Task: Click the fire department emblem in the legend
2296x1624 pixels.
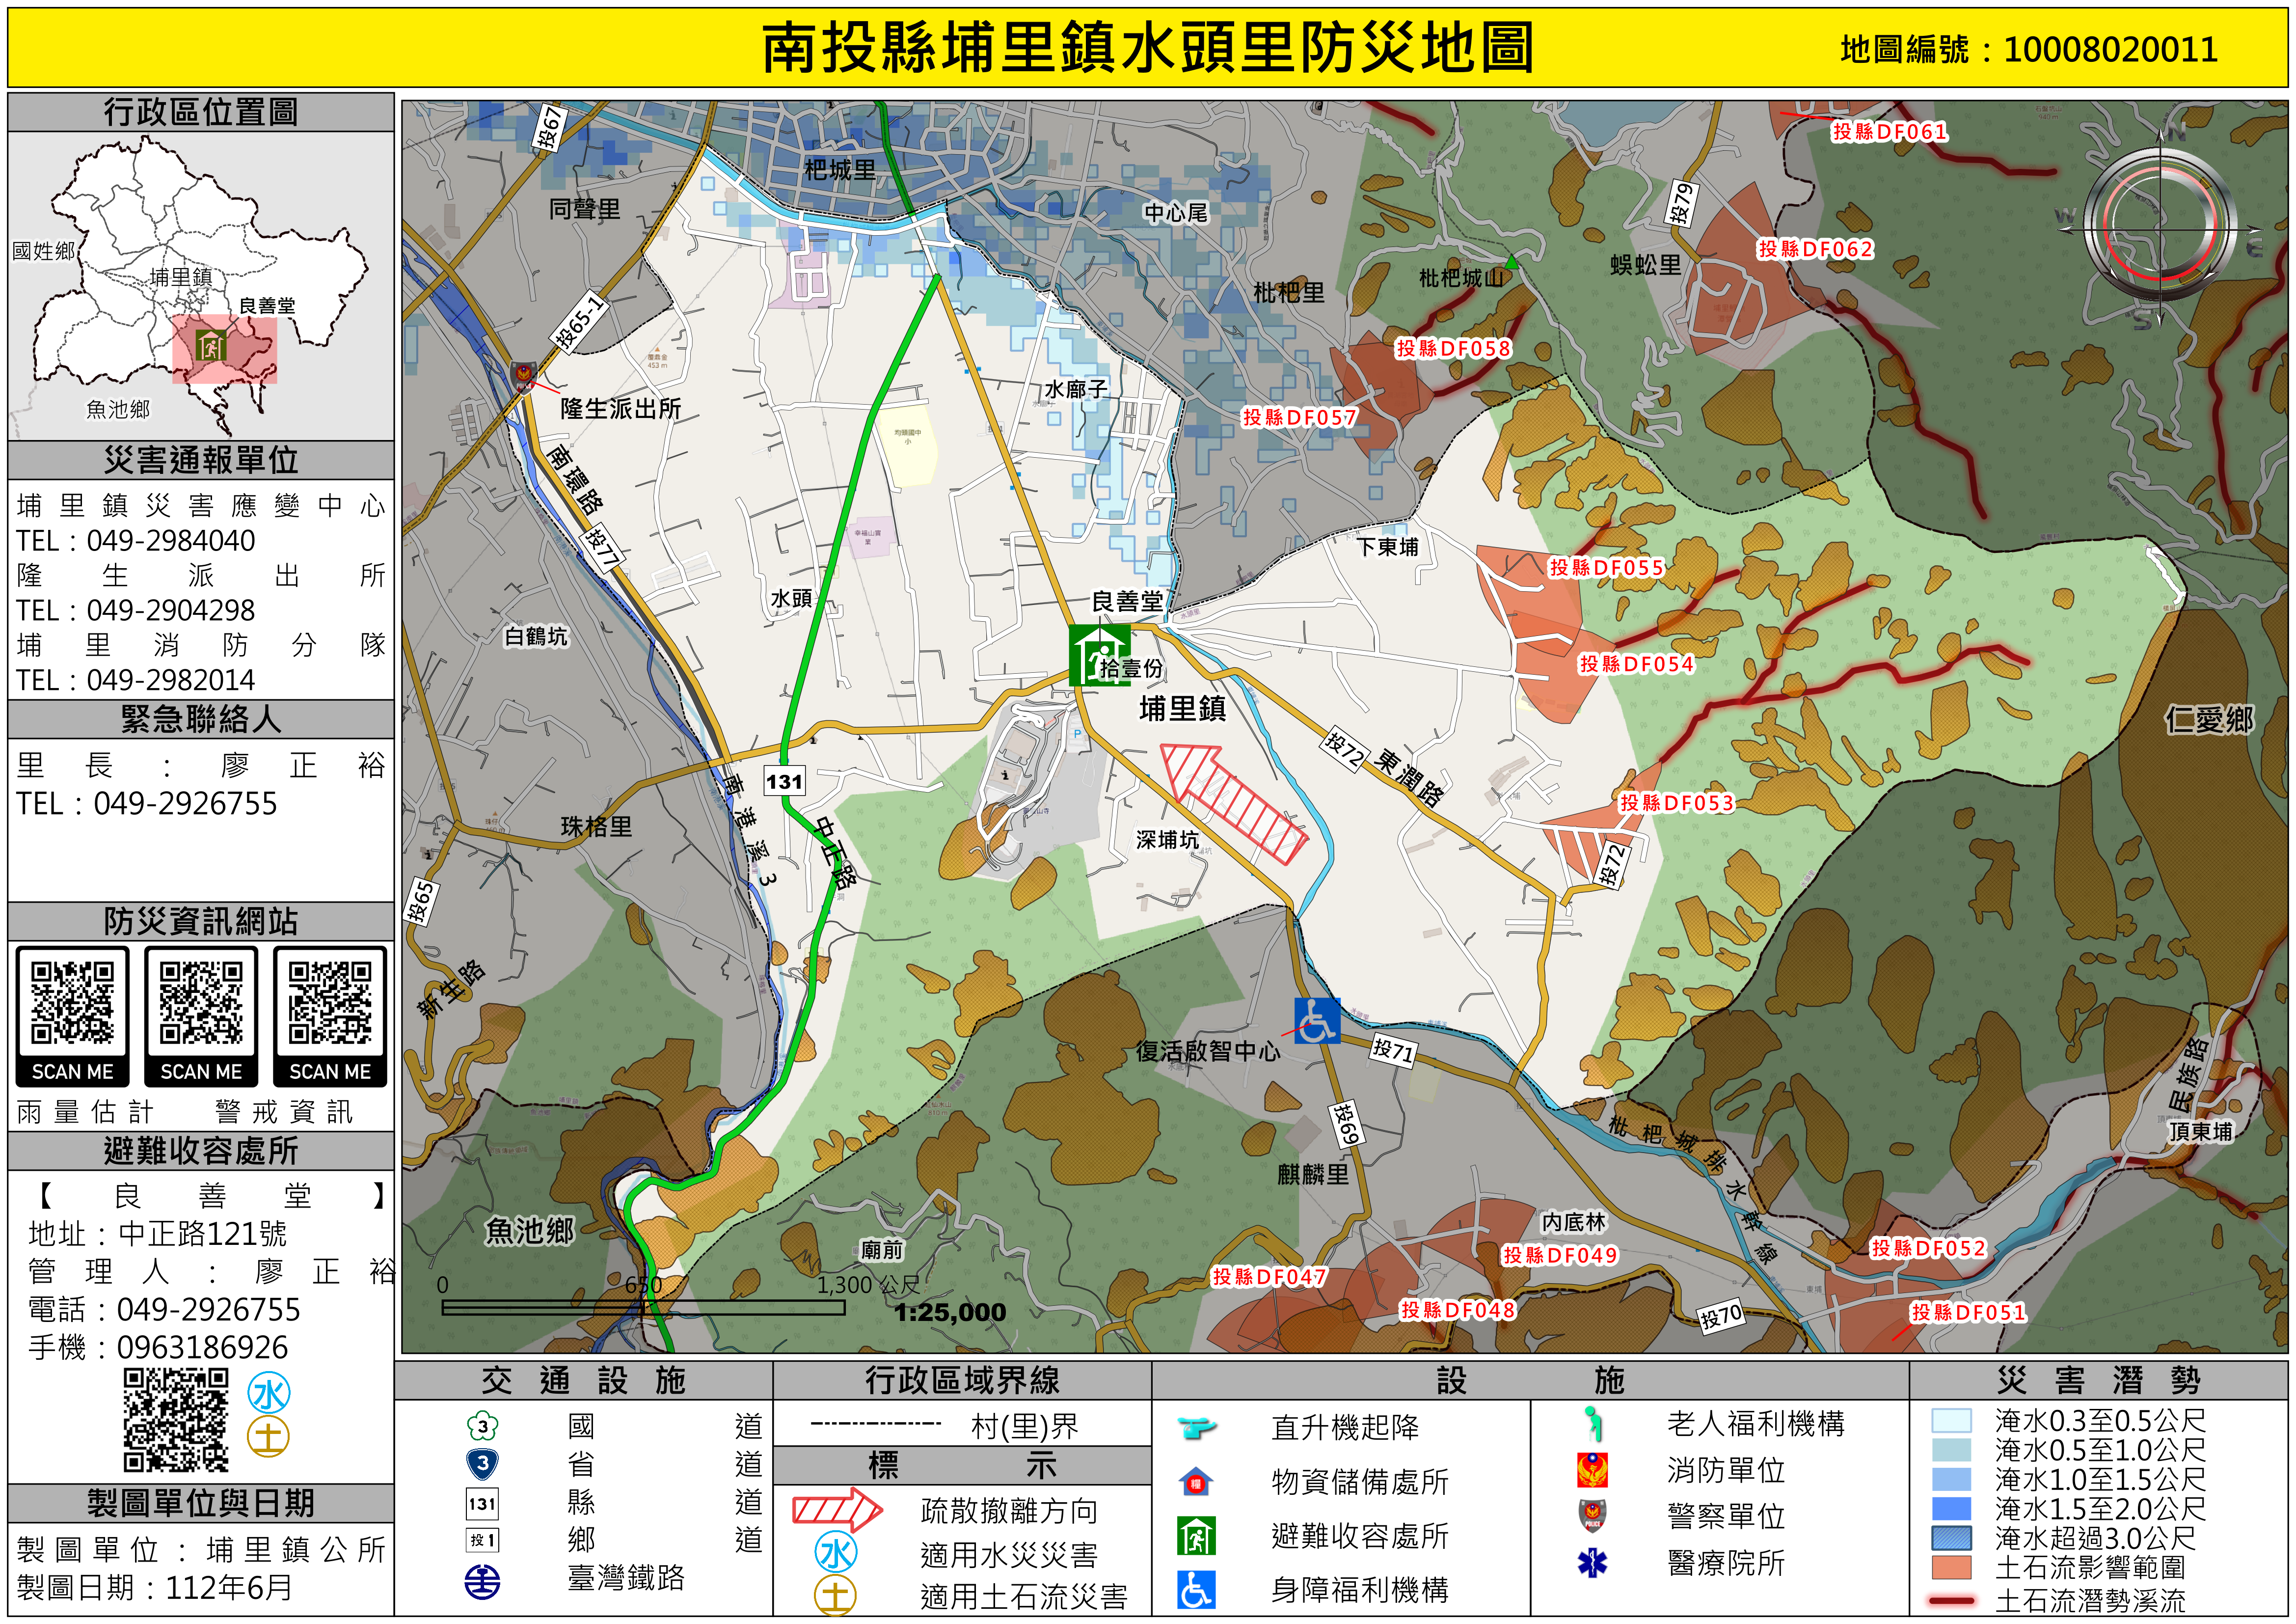Action: pyautogui.click(x=1592, y=1470)
